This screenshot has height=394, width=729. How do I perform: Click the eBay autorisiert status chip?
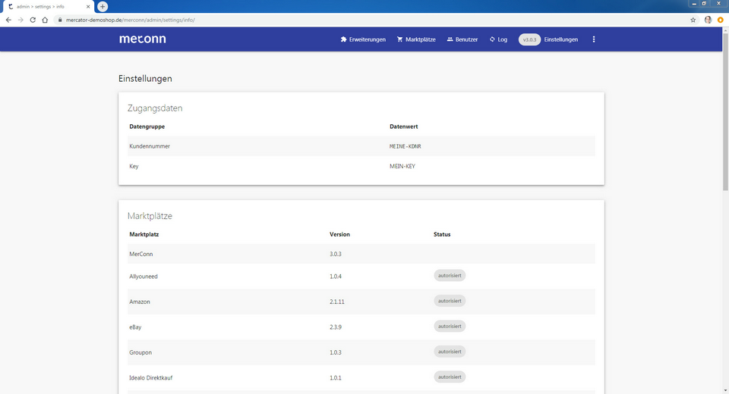(450, 327)
